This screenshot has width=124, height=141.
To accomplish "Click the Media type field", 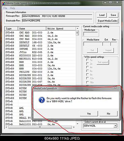I will 91,34.
